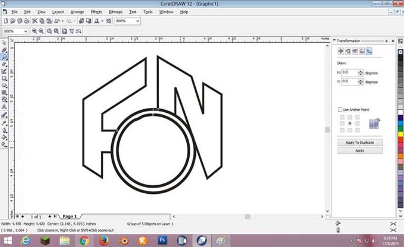404x247 pixels.
Task: Choose the Rectangle tool
Action: (x=4, y=78)
